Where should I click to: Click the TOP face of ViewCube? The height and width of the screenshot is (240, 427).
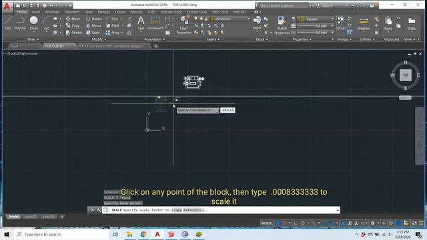click(x=406, y=75)
